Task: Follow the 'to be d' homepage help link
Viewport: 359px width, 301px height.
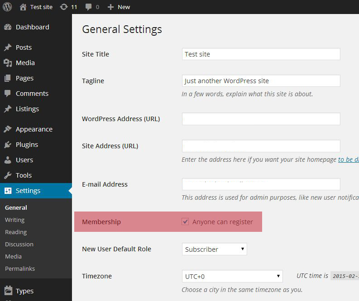Action: click(x=349, y=159)
